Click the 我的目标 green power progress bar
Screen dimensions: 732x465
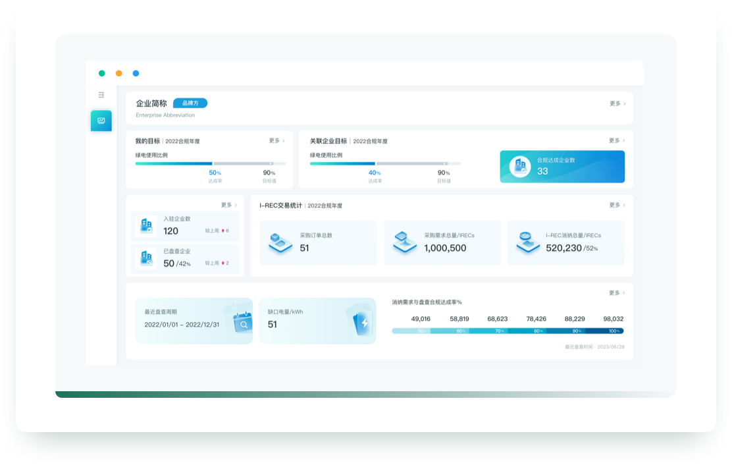pyautogui.click(x=210, y=163)
